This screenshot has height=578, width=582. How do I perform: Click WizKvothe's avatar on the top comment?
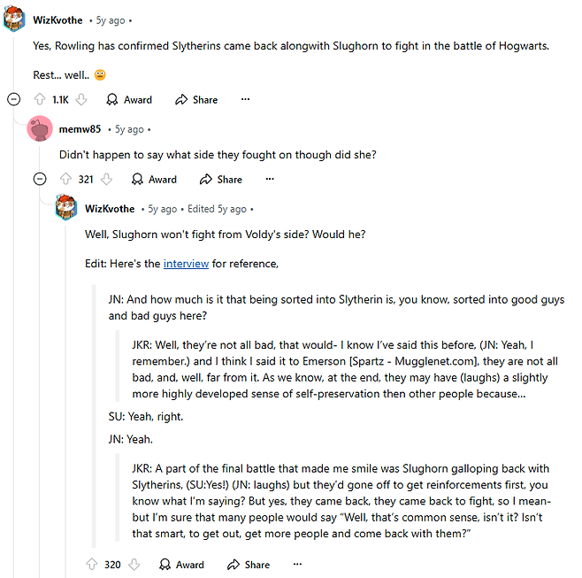point(14,19)
